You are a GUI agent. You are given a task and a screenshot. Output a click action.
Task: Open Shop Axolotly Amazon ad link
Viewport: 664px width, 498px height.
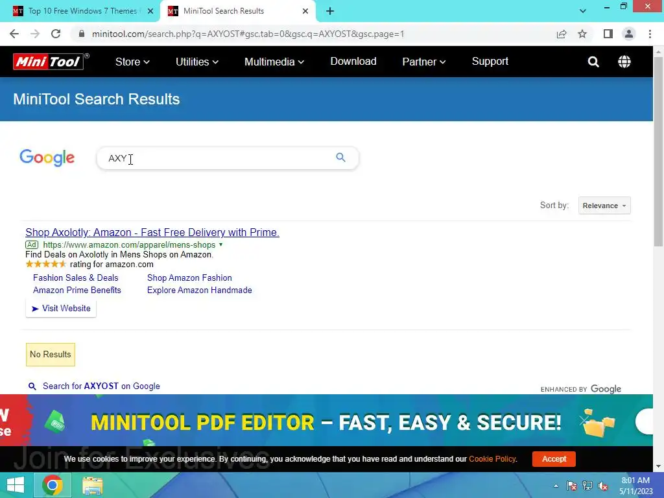[x=152, y=232]
